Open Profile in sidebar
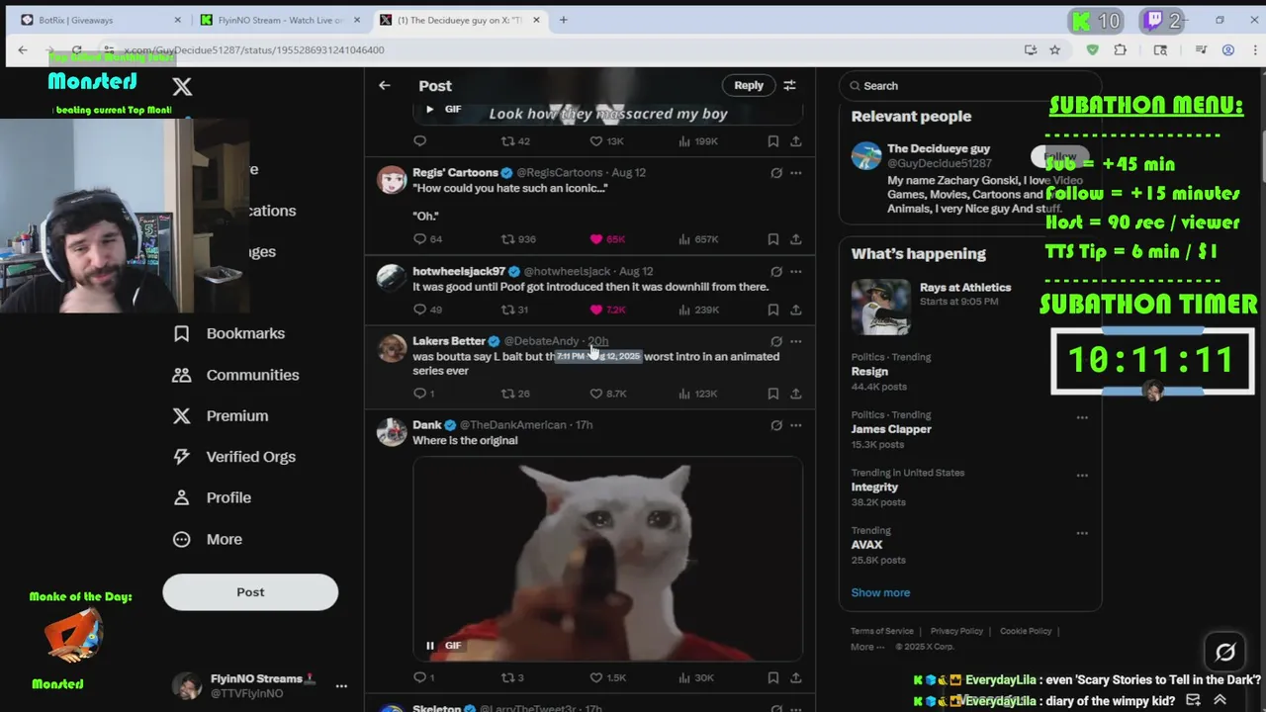 (212, 497)
